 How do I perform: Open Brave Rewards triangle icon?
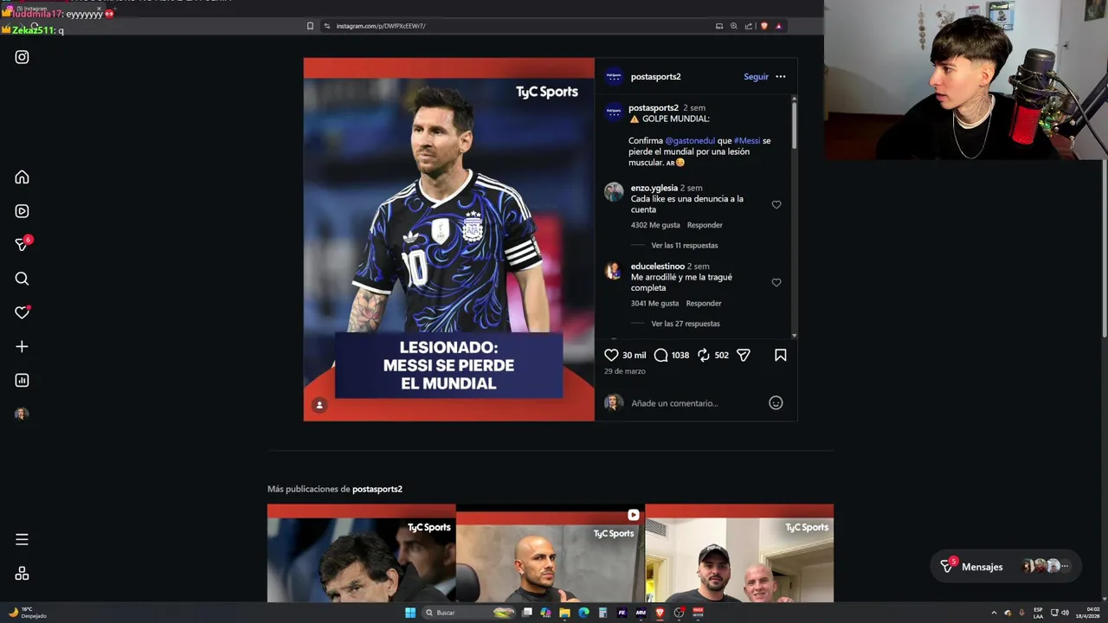tap(778, 26)
